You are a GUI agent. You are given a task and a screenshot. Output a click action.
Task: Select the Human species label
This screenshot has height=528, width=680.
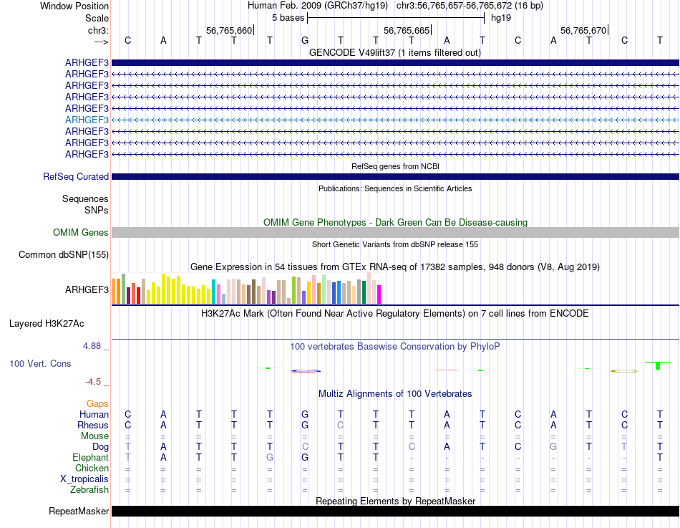[94, 415]
